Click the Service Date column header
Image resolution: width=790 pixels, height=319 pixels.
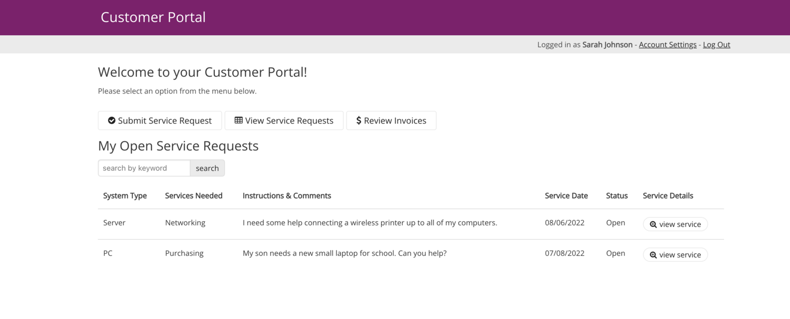pos(566,195)
